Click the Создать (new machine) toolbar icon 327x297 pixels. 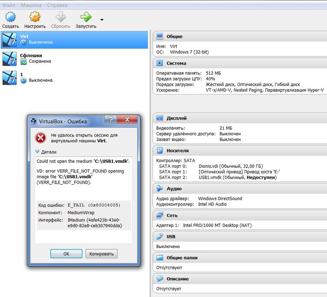coord(10,17)
